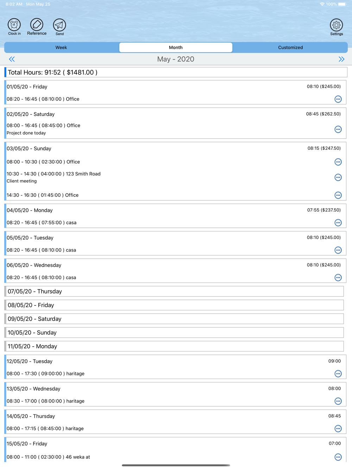The width and height of the screenshot is (352, 469).
Task: Tap the 10:30 - 14:30 123 Smith Road line
Action: [x=54, y=174]
